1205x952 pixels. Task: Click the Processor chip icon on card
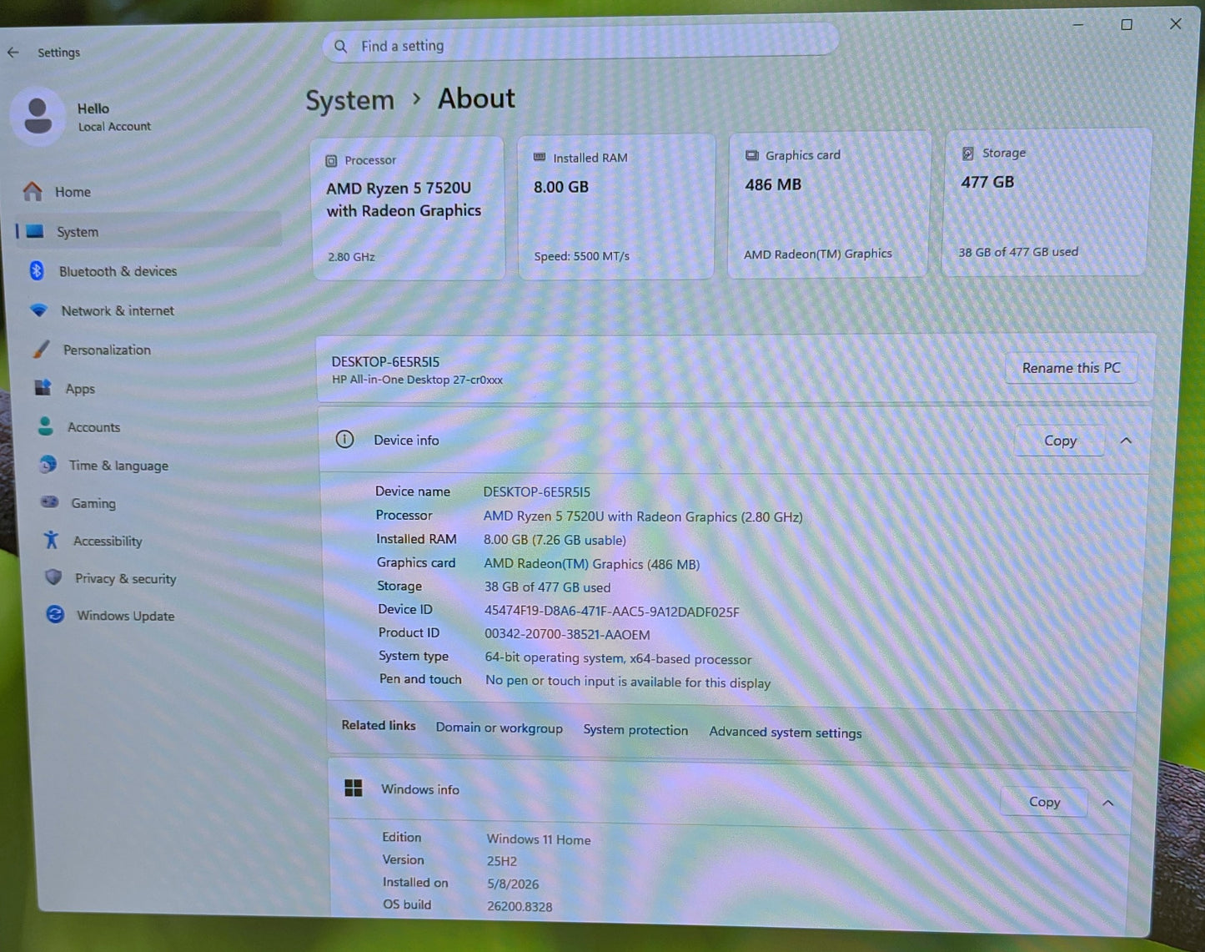(x=331, y=160)
